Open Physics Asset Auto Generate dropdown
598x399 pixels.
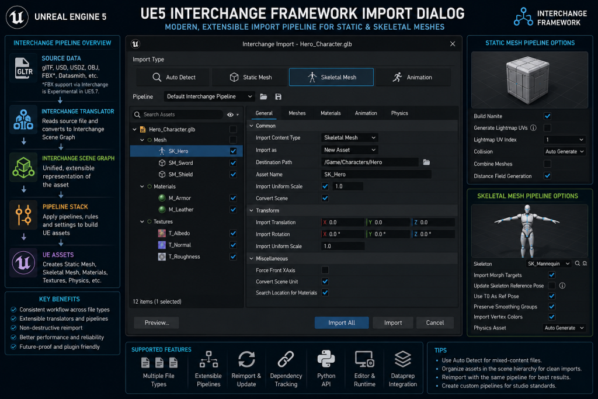564,328
